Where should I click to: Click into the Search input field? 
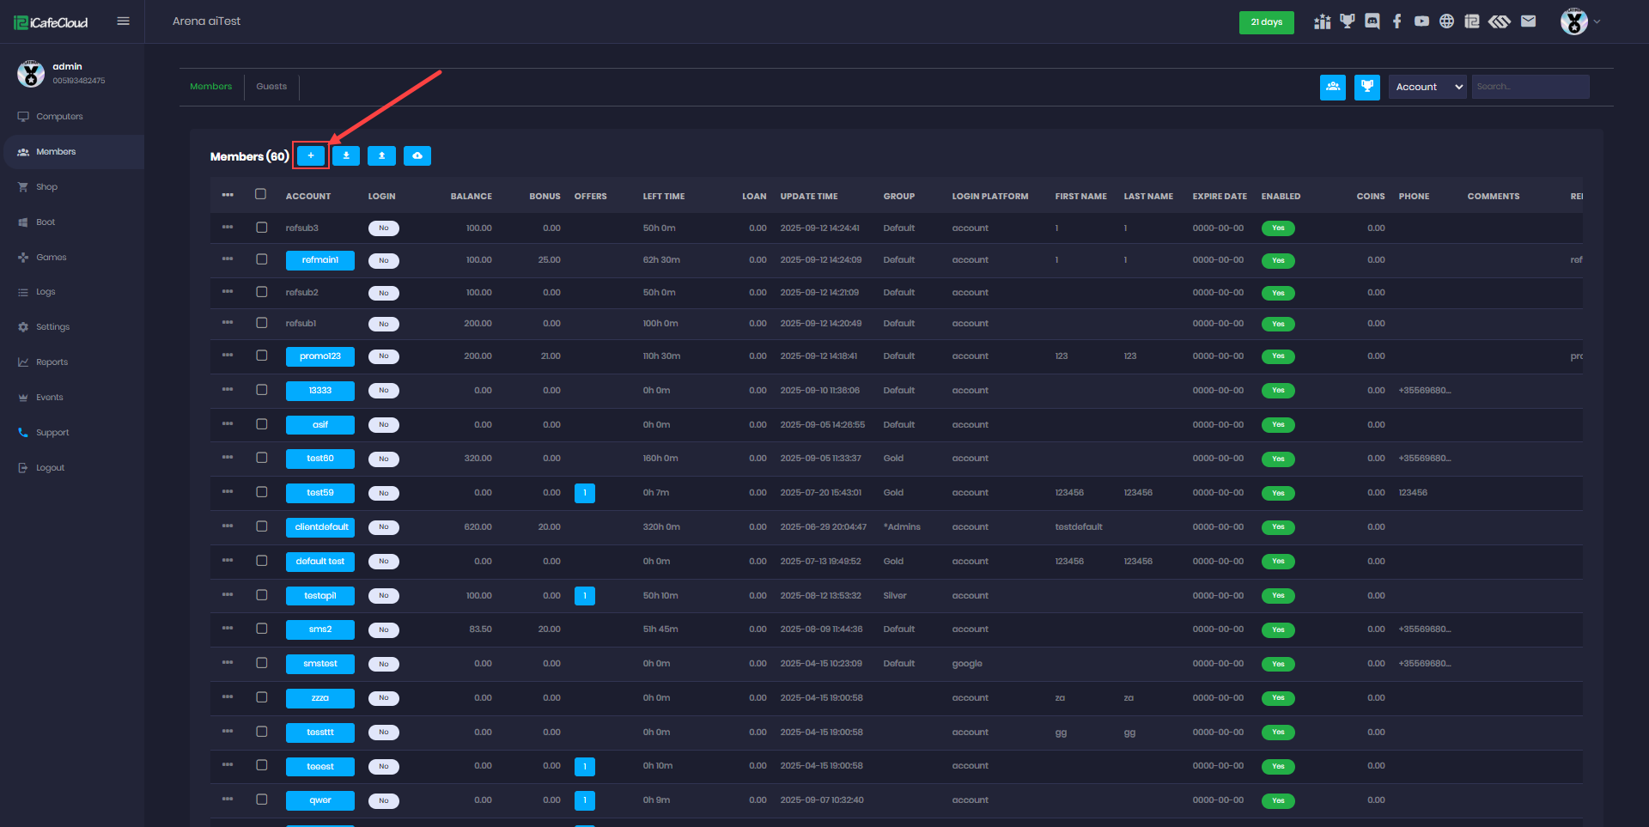(x=1530, y=87)
